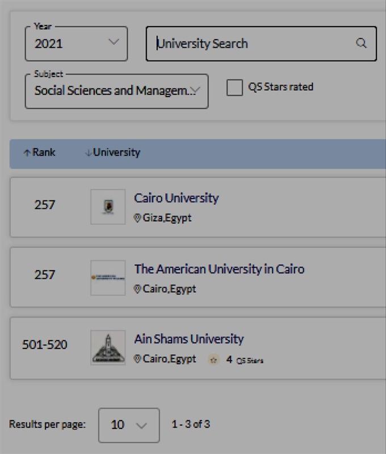Image resolution: width=386 pixels, height=454 pixels.
Task: Click location pin under The American University
Action: [137, 289]
